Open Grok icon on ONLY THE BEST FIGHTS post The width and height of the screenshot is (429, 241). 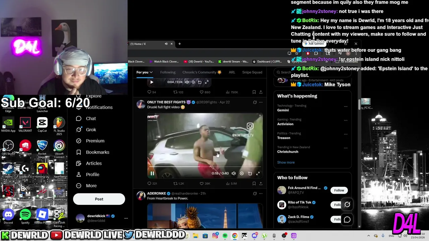(255, 102)
